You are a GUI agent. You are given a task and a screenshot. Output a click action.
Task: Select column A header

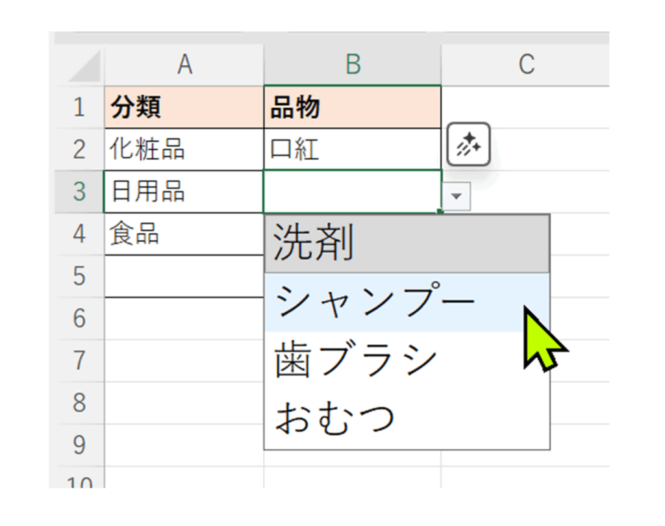coord(184,64)
